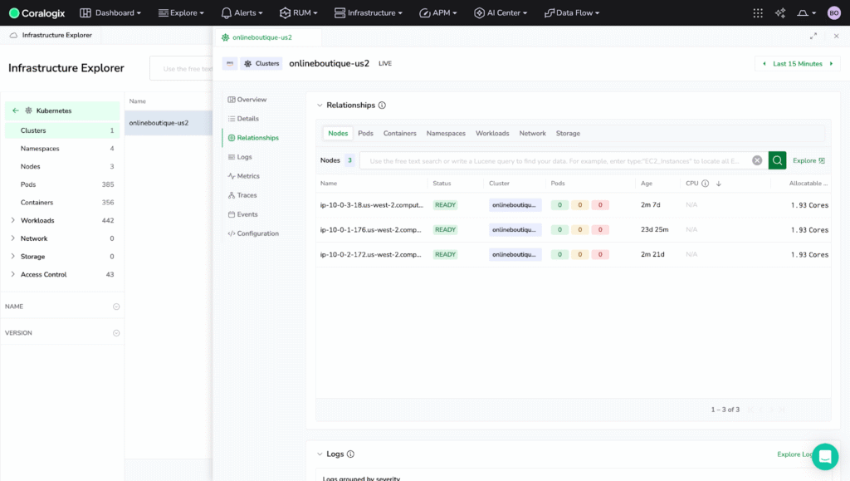Open the RUM dropdown menu
Image resolution: width=850 pixels, height=481 pixels.
point(299,13)
